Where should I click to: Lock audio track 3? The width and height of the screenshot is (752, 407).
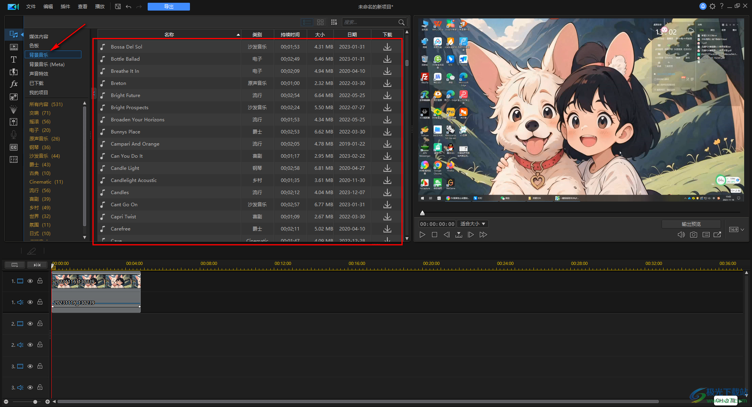40,387
